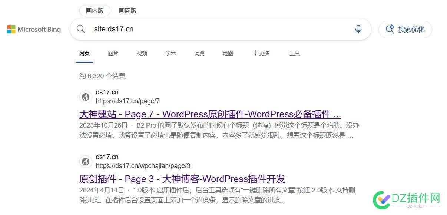The height and width of the screenshot is (215, 447).
Task: Click the globe icon beside ds17.cn/page/7
Action: click(86, 97)
